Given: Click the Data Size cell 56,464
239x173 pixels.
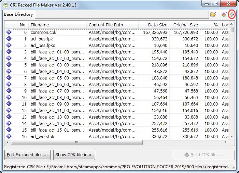Looking at the screenshot, I should 160,97.
